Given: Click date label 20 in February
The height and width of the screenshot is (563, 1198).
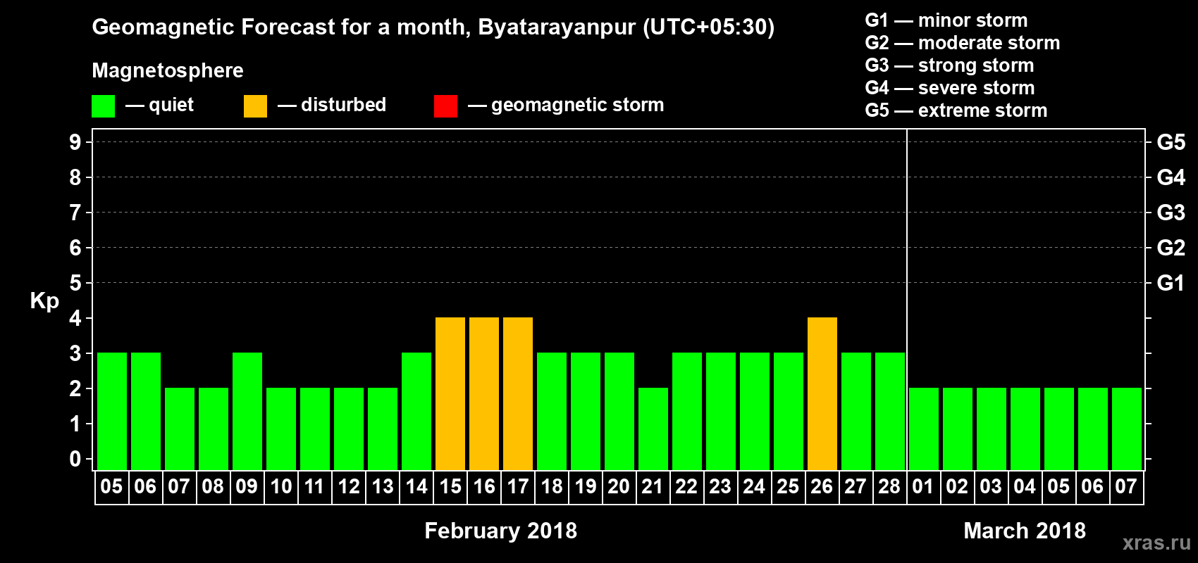Looking at the screenshot, I should [619, 486].
